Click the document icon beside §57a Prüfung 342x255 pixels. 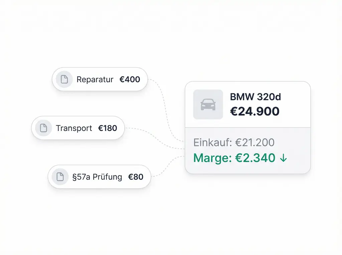tap(60, 177)
